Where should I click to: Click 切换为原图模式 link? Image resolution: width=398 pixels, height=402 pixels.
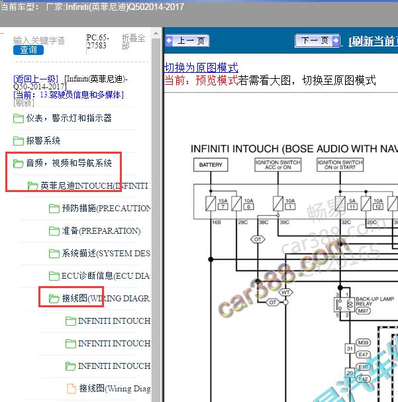pyautogui.click(x=201, y=68)
